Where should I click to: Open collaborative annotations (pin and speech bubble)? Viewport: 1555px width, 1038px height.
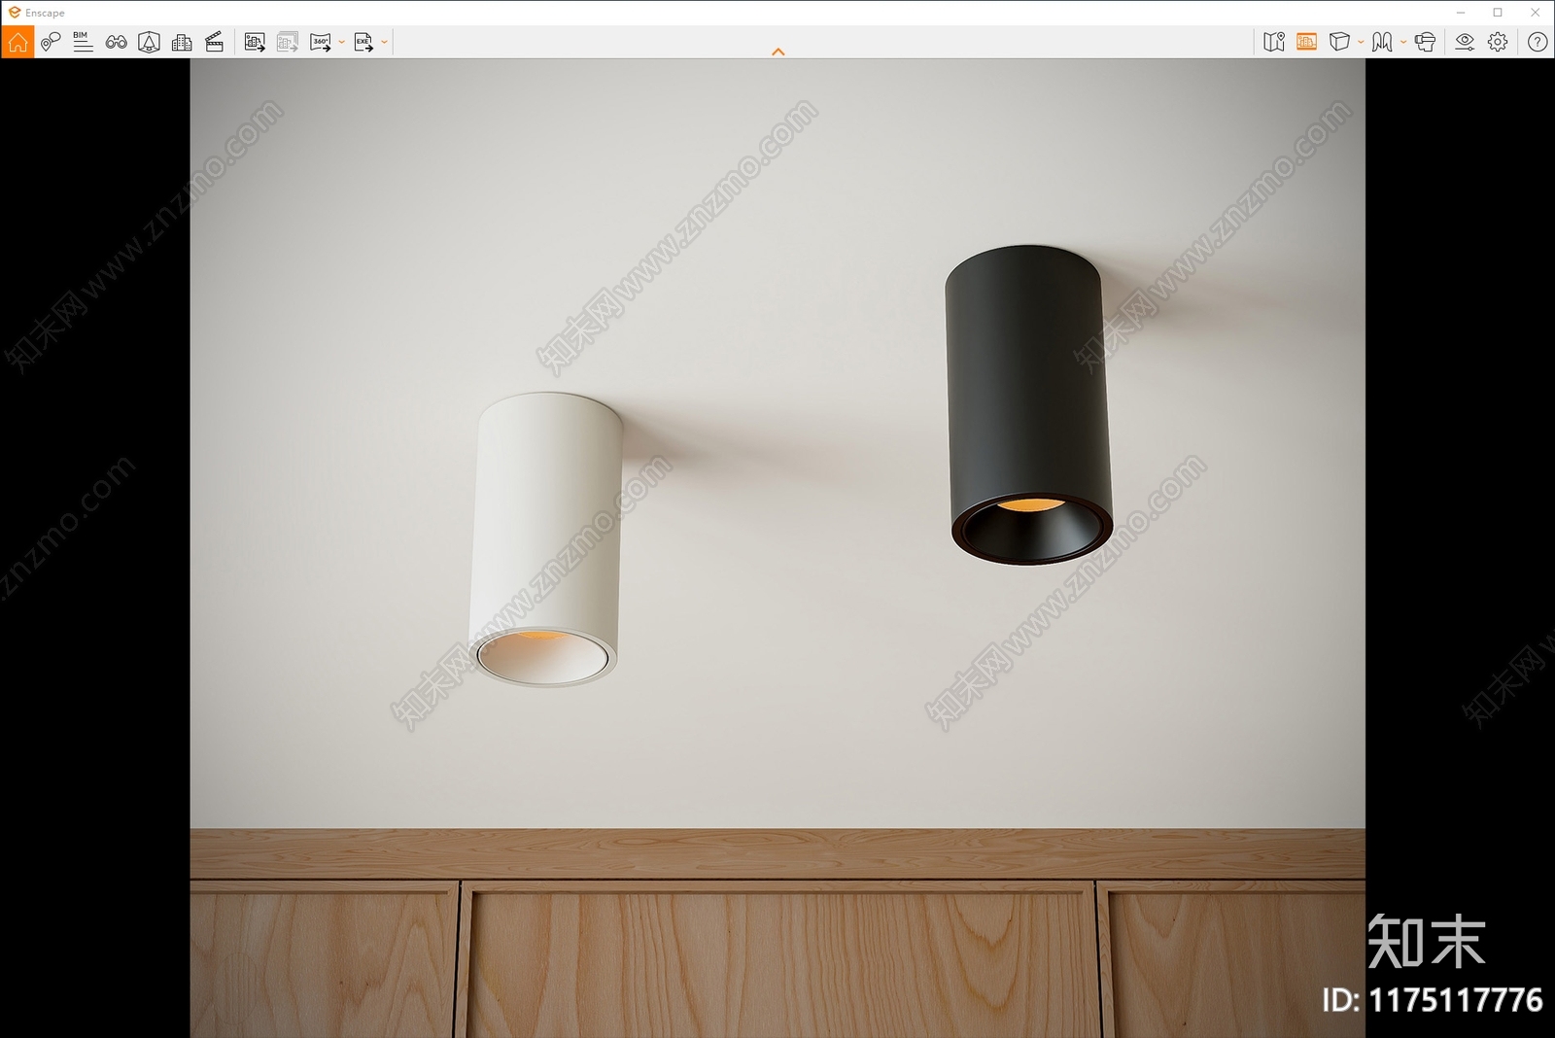pos(51,42)
